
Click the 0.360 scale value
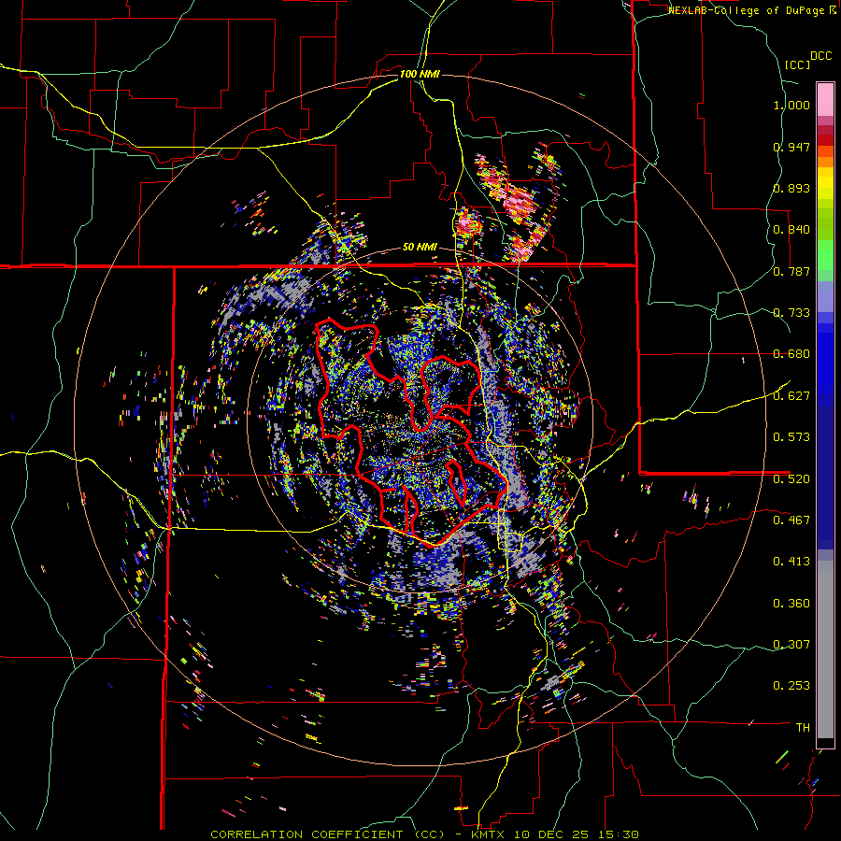click(791, 604)
